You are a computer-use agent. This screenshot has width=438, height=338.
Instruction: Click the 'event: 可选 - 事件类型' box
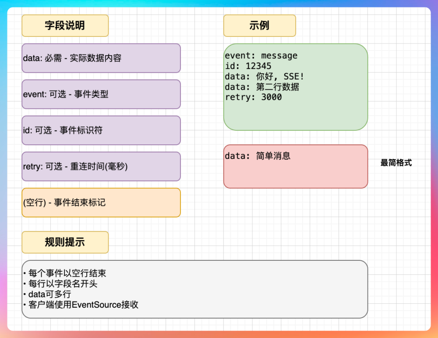[x=101, y=94]
